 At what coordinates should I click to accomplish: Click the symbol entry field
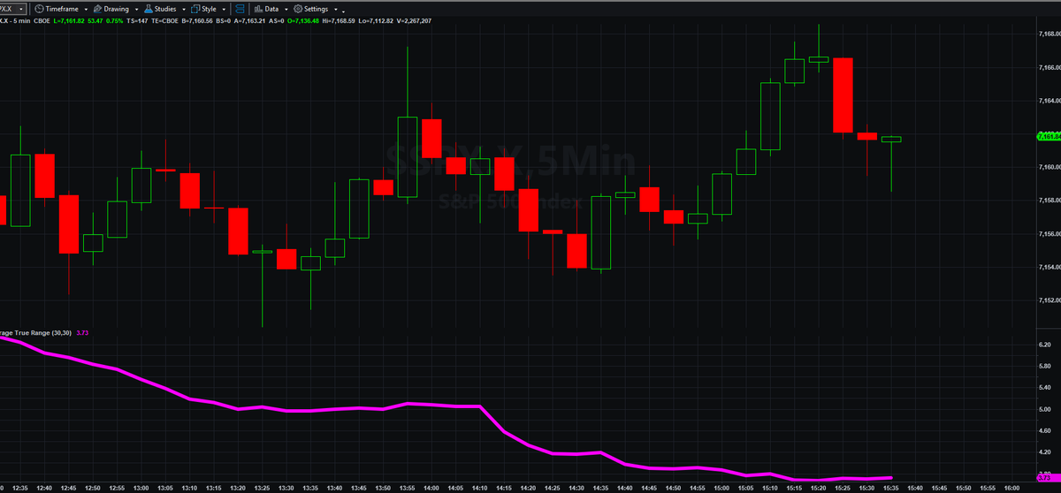point(7,8)
